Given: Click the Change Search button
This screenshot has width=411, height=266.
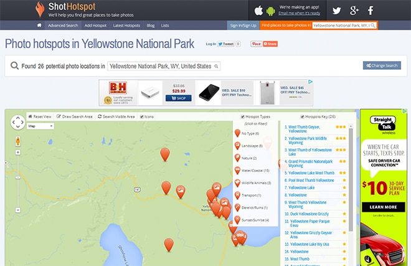Looking at the screenshot, I should [x=382, y=65].
